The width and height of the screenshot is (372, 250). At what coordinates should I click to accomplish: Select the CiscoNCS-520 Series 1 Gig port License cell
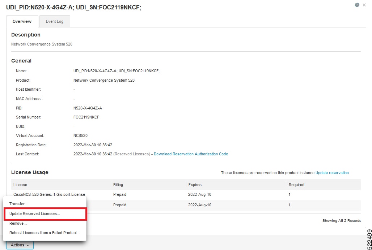[x=49, y=194]
